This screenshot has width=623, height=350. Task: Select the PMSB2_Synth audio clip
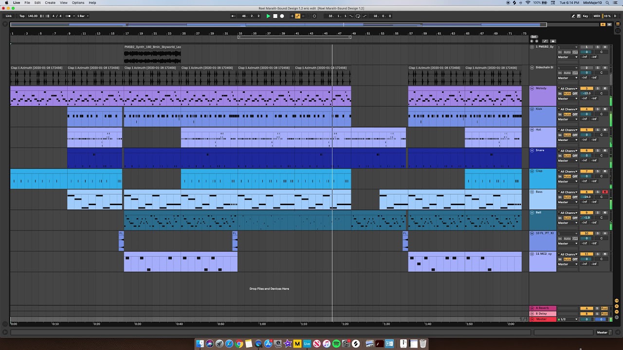(152, 54)
